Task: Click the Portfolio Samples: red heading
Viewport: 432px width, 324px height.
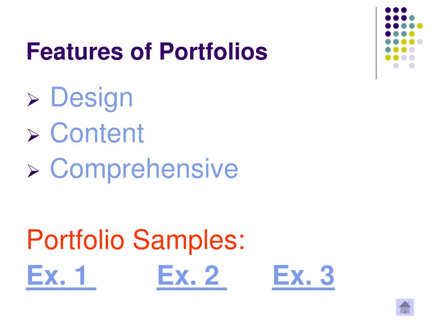Action: click(135, 240)
